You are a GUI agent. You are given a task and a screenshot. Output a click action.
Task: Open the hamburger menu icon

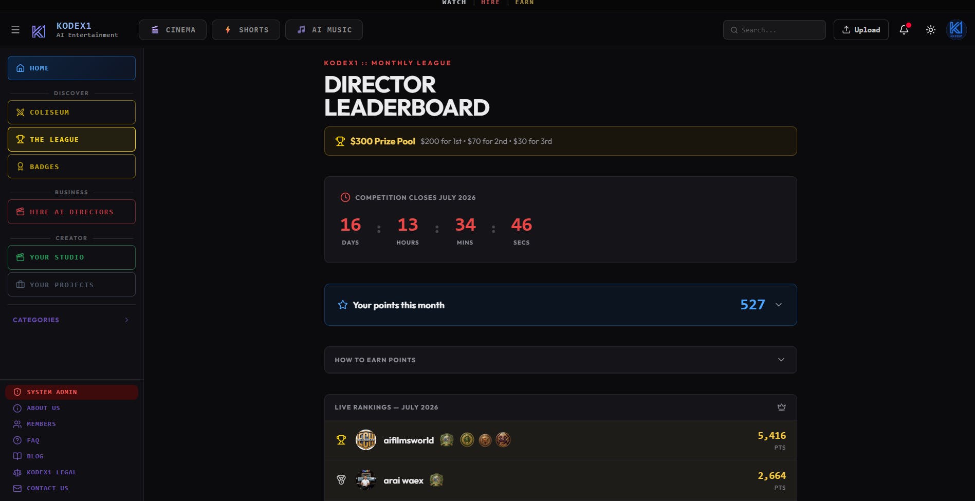tap(15, 30)
